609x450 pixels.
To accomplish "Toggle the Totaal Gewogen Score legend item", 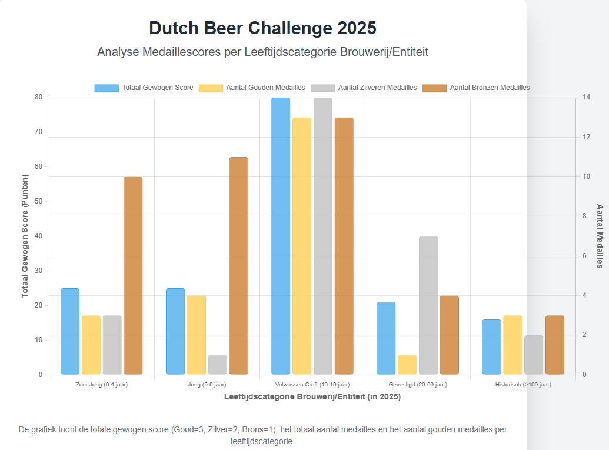I will [x=157, y=88].
